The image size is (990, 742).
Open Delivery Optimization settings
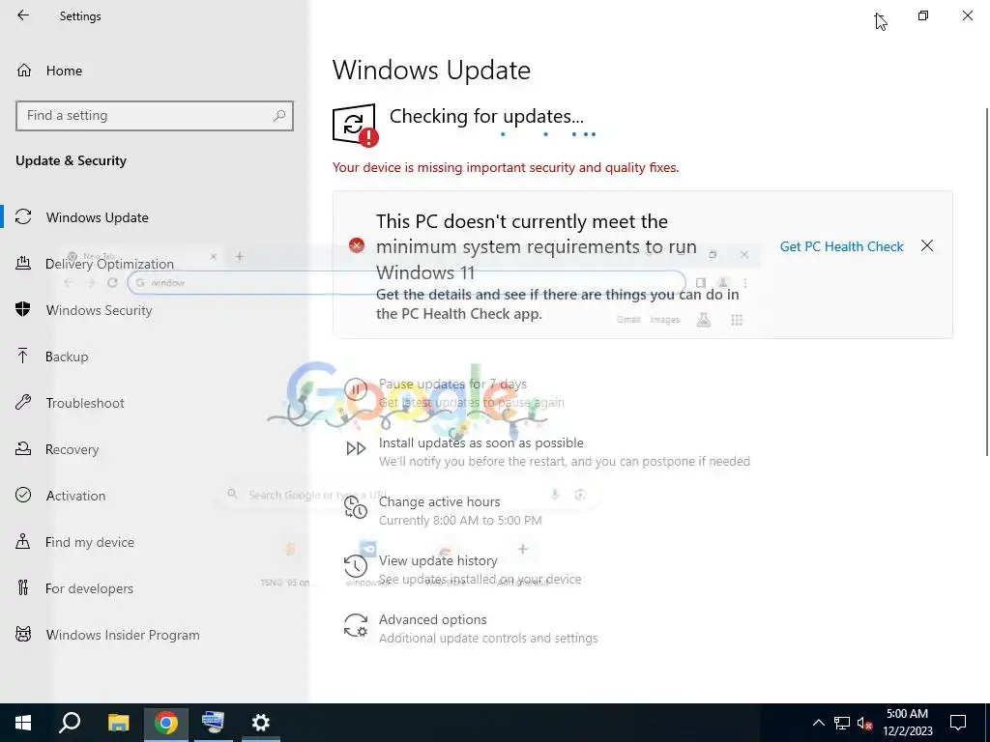click(x=109, y=264)
